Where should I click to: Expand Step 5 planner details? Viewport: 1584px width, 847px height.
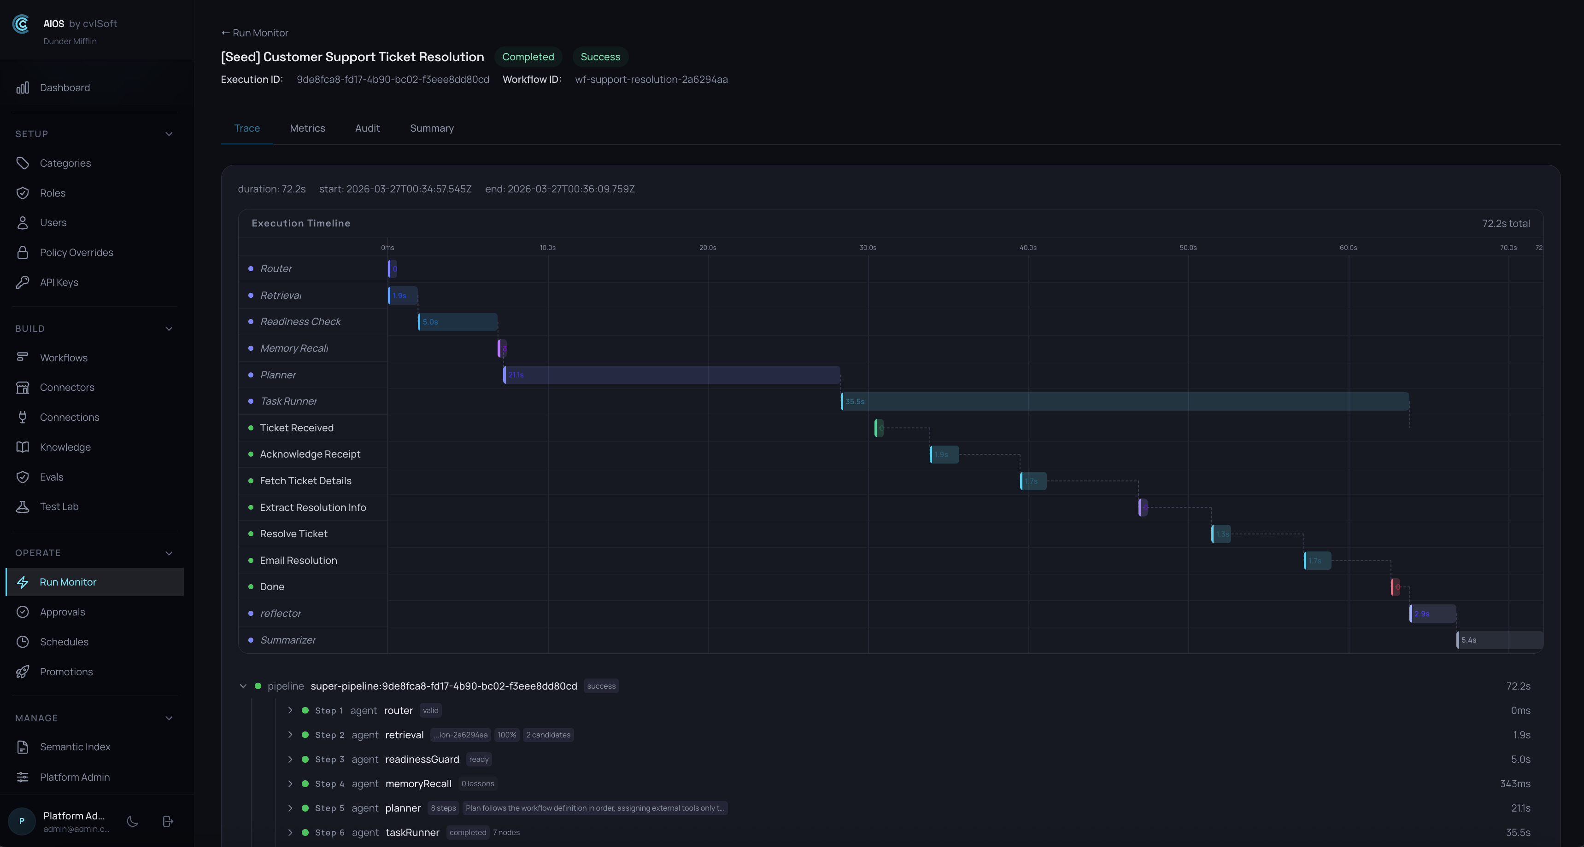point(291,808)
